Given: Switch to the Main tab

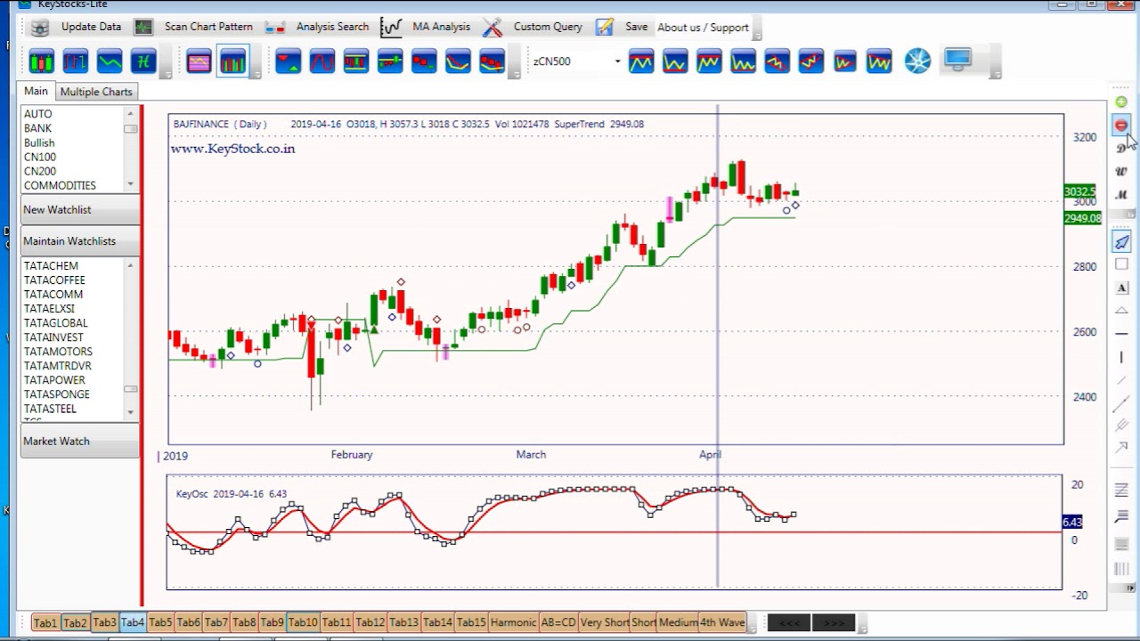Looking at the screenshot, I should tap(36, 91).
